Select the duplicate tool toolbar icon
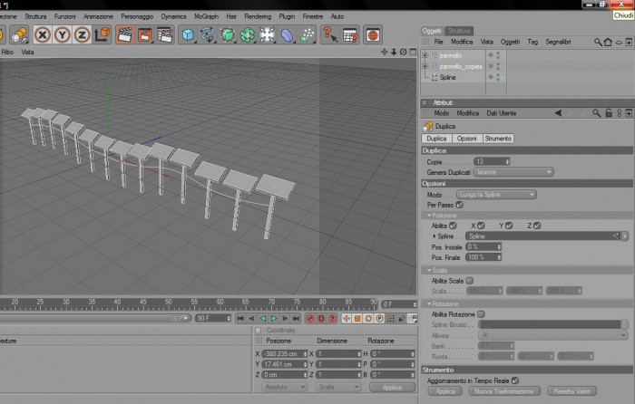 click(x=19, y=34)
